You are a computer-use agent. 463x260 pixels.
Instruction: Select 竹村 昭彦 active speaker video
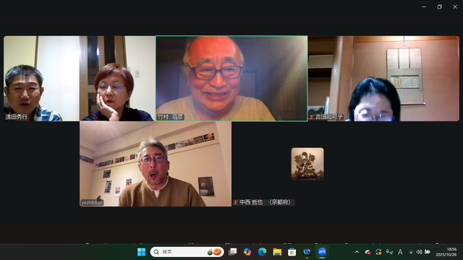click(x=231, y=79)
